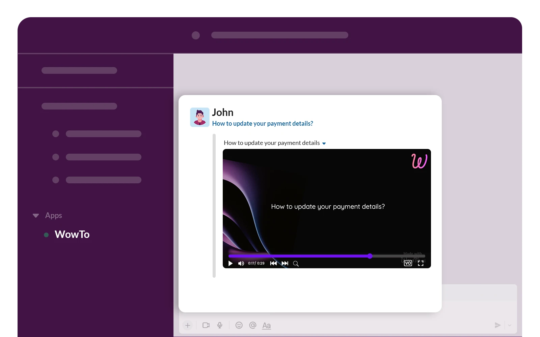This screenshot has height=337, width=540.
Task: Toggle voice-over with the VO button
Action: [x=408, y=263]
